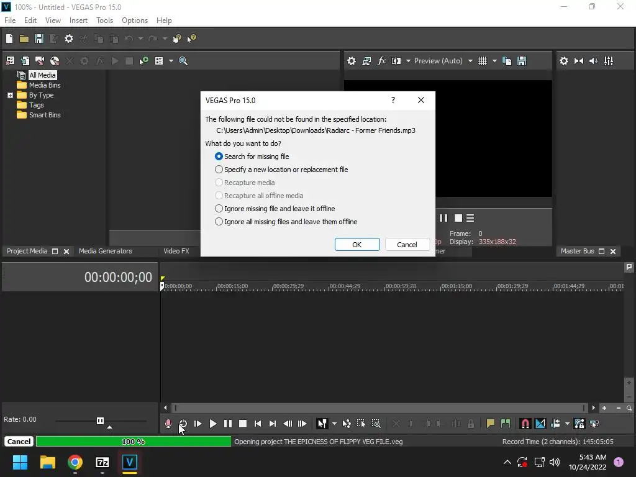The height and width of the screenshot is (477, 636).
Task: Pick the selection edit tool
Action: click(361, 424)
